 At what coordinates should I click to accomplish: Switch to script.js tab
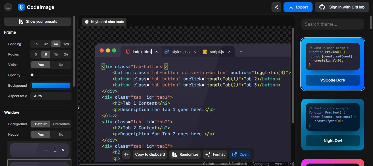(217, 52)
